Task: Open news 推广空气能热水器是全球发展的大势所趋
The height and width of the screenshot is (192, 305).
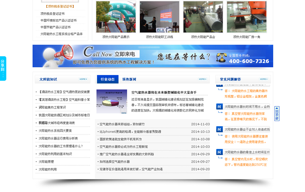Action: coord(127,154)
